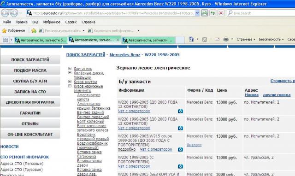Open Favorites star button
Screen dimensions: 295x176
pyautogui.click(x=13, y=30)
